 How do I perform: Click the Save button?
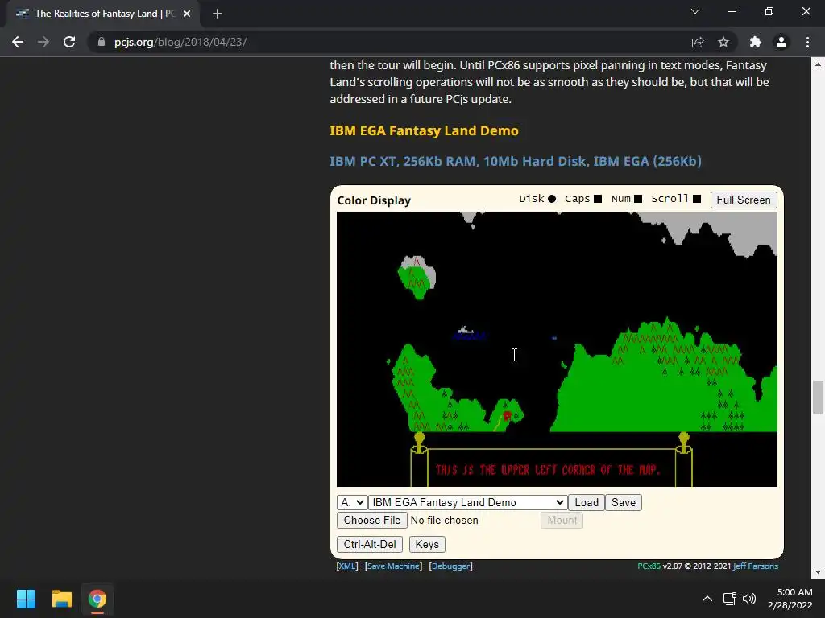coord(624,502)
